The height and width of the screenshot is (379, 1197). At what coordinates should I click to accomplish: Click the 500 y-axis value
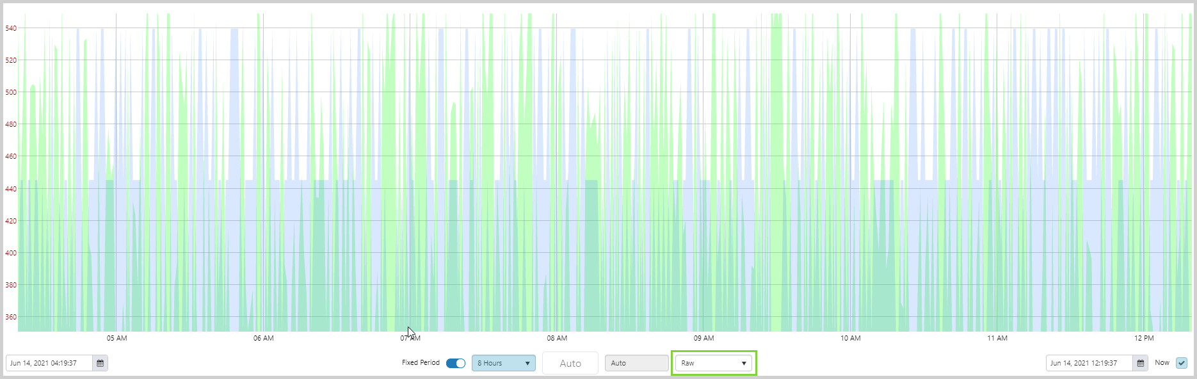tap(11, 92)
